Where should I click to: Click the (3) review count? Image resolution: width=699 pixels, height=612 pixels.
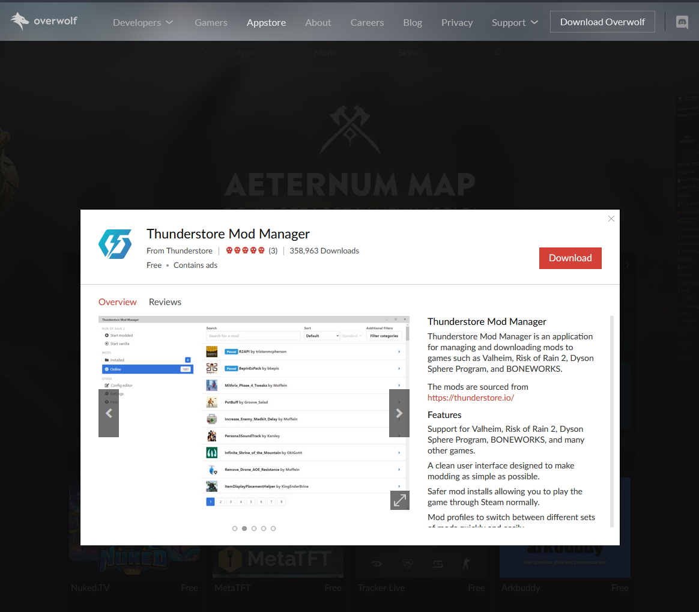pos(273,250)
